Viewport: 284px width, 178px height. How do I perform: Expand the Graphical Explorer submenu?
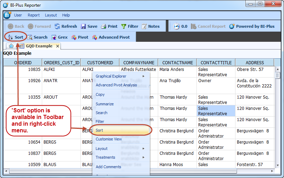click(120, 76)
